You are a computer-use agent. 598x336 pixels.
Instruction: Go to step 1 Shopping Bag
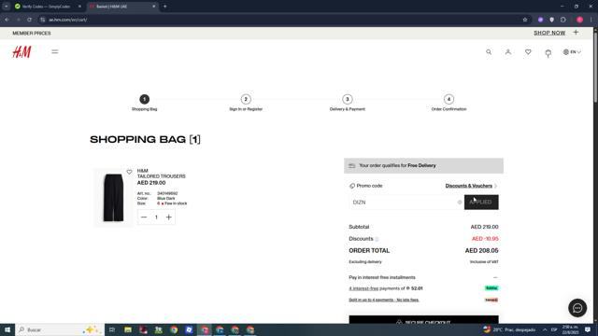[144, 103]
